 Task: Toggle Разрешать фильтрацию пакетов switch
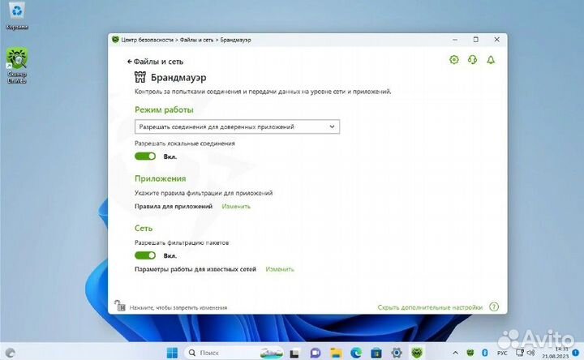145,255
